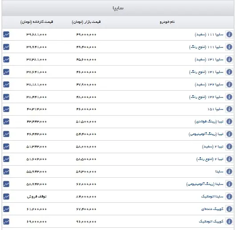236x230 pixels.
Task: Click info icon for سایپا ۱۳۲ (تنوع رنگ)
Action: [229, 97]
